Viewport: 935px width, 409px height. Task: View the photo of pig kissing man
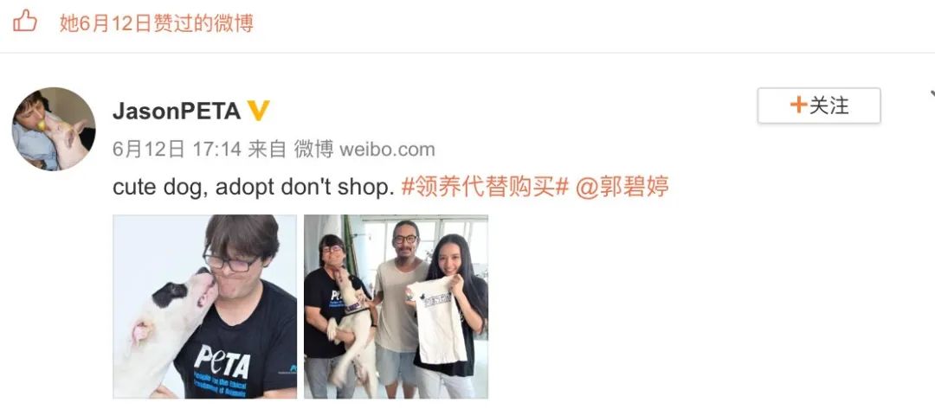[x=204, y=307]
